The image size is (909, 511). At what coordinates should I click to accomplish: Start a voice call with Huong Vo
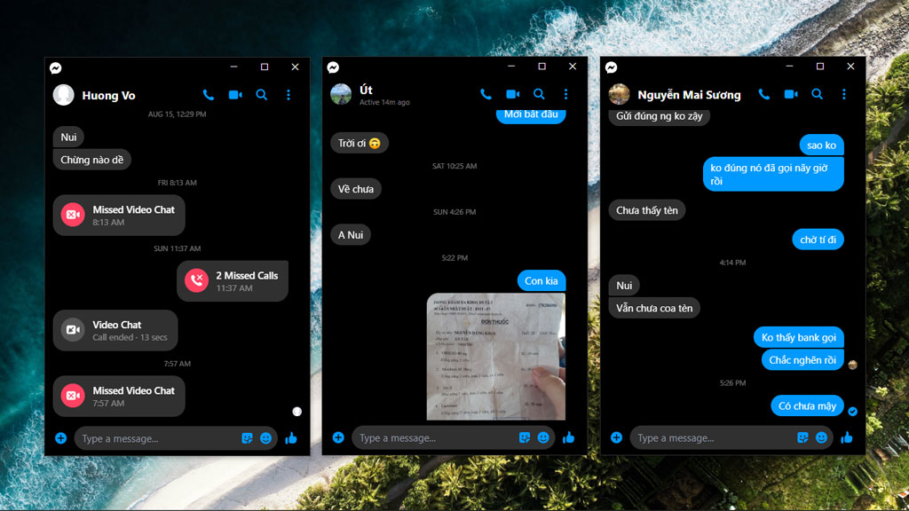pyautogui.click(x=209, y=94)
